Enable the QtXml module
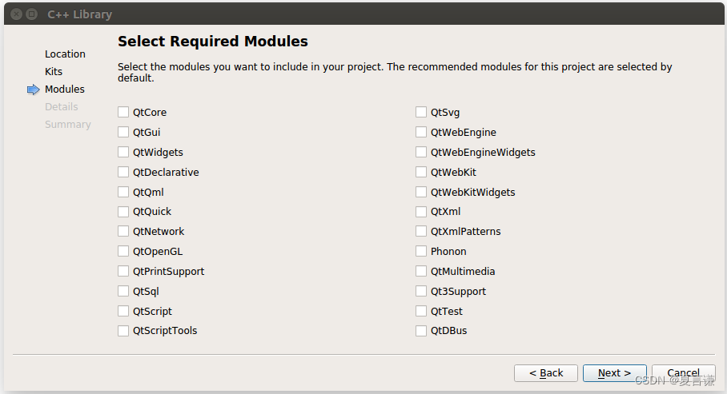 click(x=421, y=212)
